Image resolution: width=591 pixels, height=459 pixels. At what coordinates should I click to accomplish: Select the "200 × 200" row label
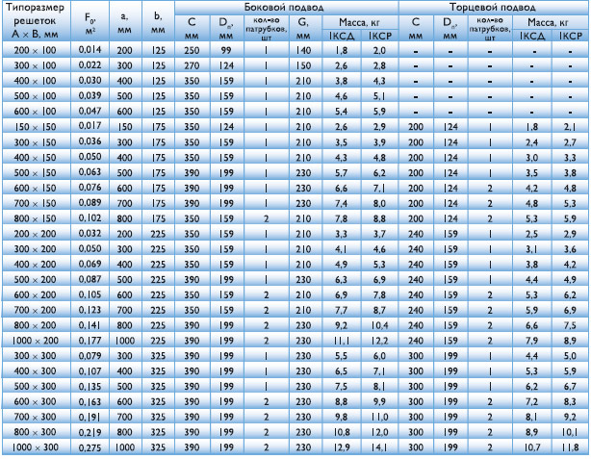point(35,234)
